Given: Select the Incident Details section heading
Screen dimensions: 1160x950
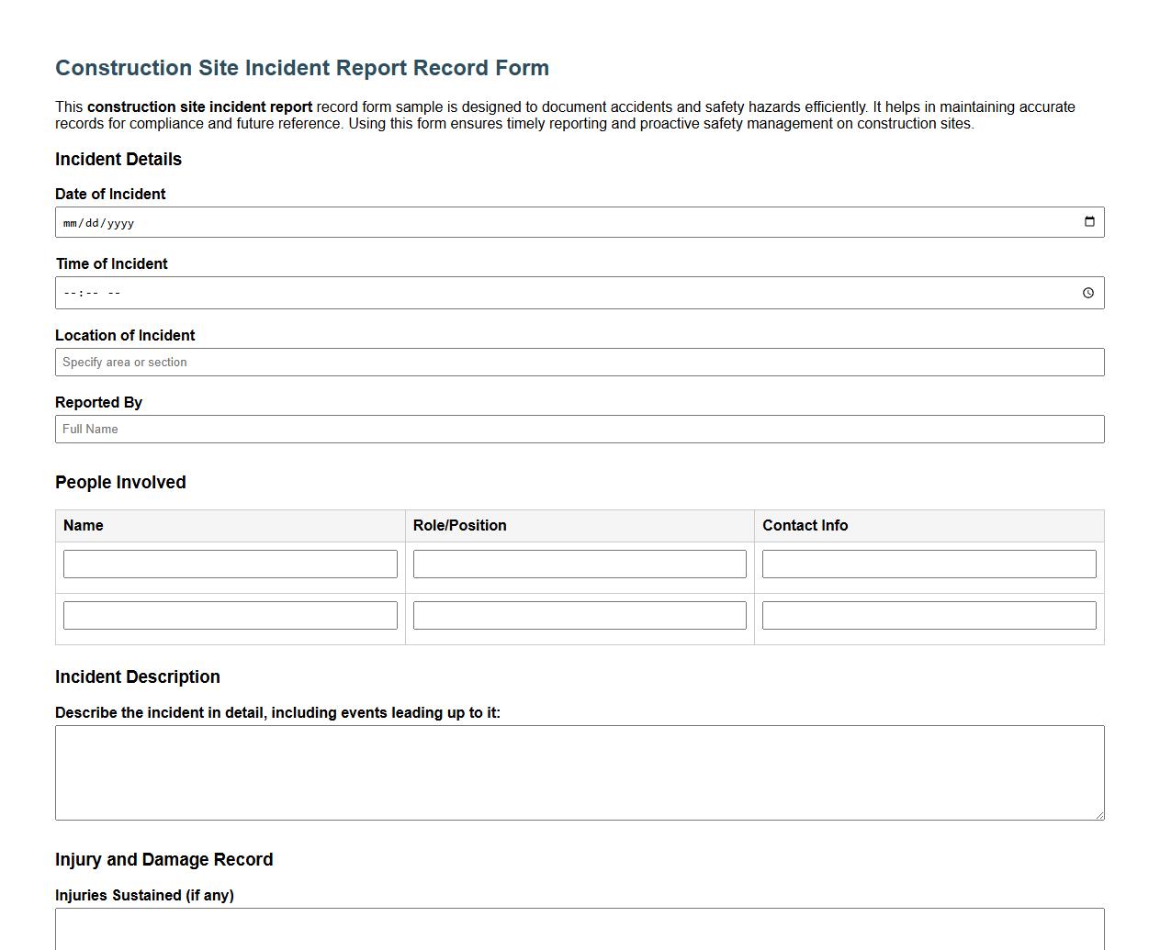Looking at the screenshot, I should [118, 159].
